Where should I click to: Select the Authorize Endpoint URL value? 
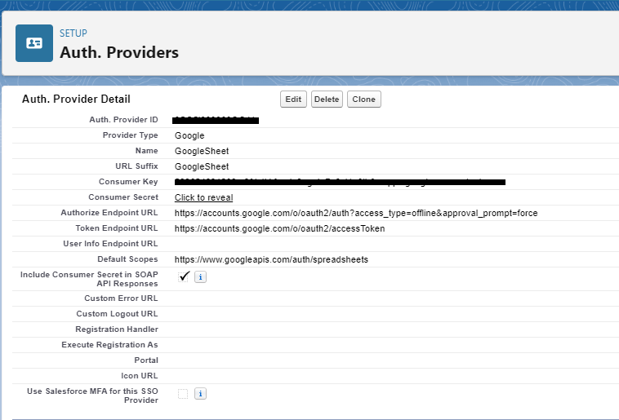tap(356, 213)
